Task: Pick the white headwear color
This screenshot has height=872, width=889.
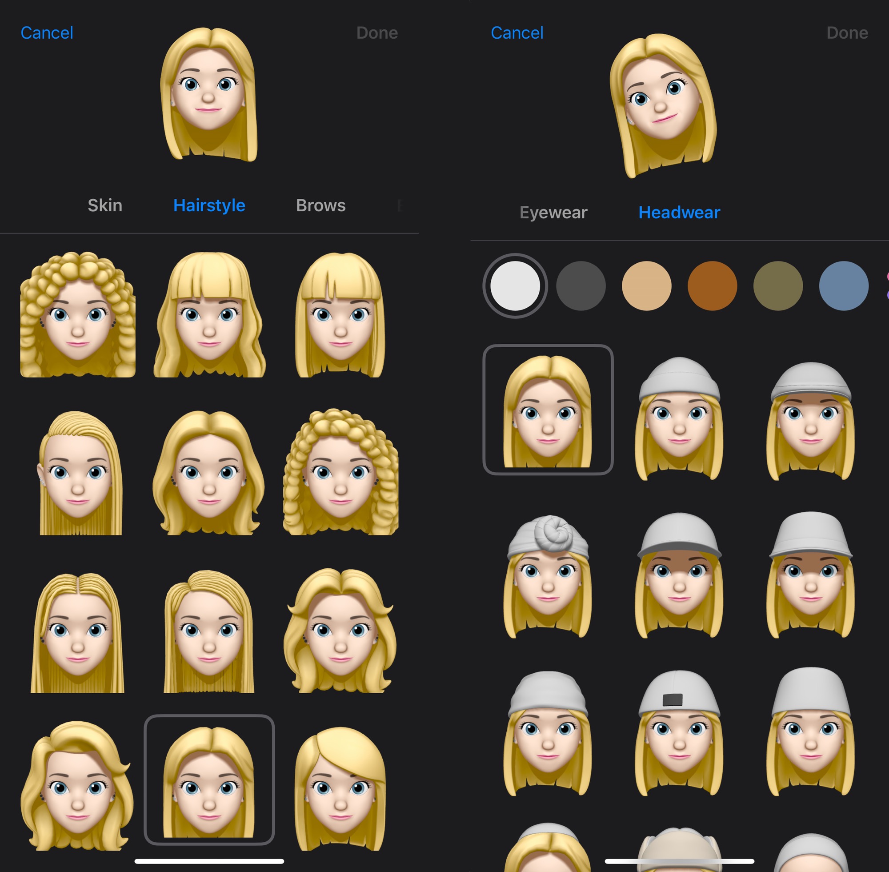Action: click(x=515, y=286)
